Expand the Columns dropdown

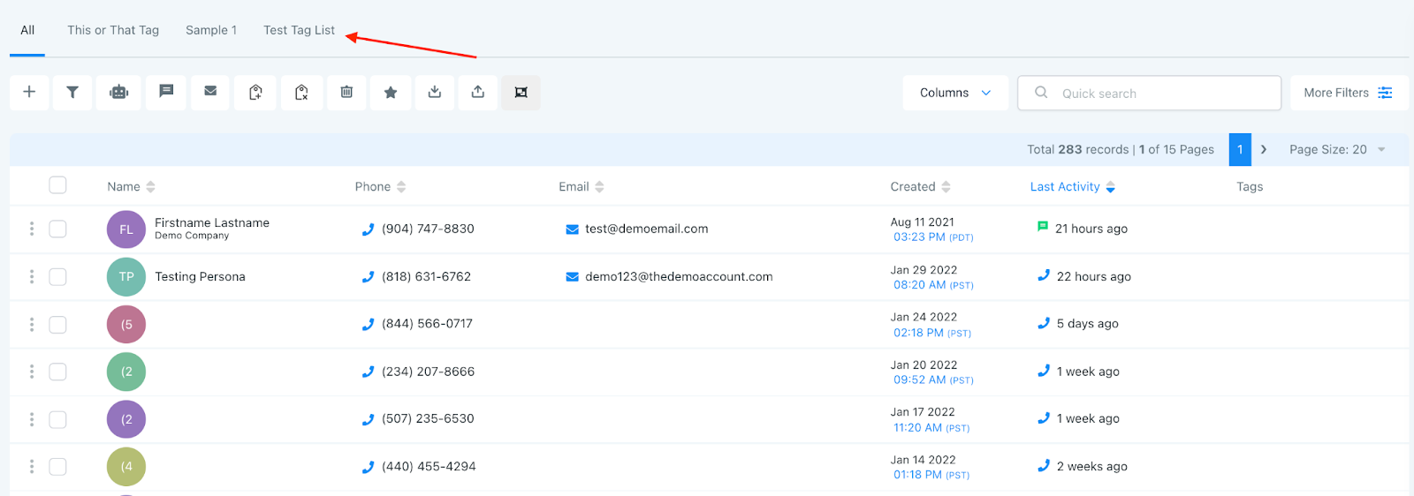(x=954, y=93)
